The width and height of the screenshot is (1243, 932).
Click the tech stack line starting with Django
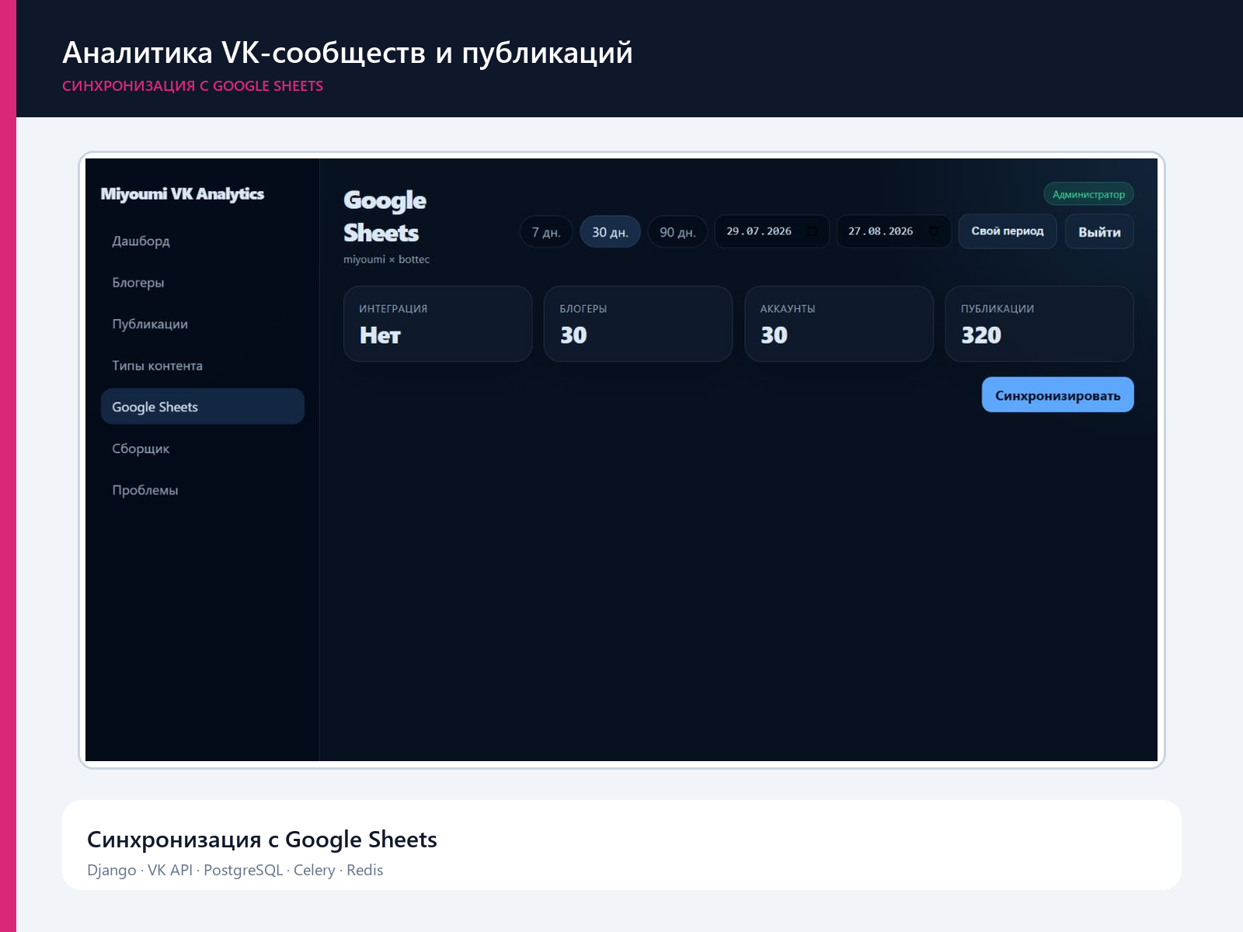click(x=235, y=871)
